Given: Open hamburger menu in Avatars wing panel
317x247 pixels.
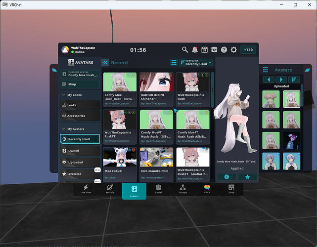Looking at the screenshot, I should tap(266, 70).
